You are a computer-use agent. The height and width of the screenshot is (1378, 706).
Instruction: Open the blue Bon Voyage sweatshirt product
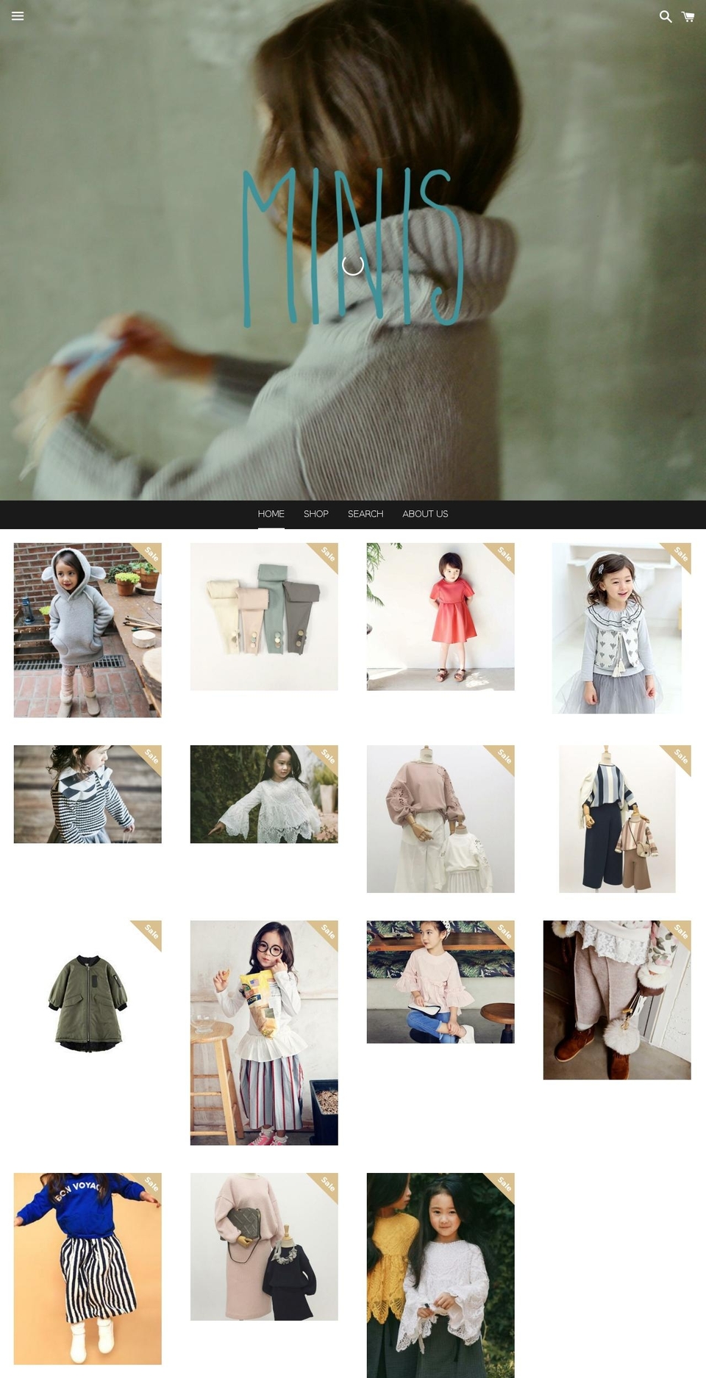pyautogui.click(x=88, y=1268)
